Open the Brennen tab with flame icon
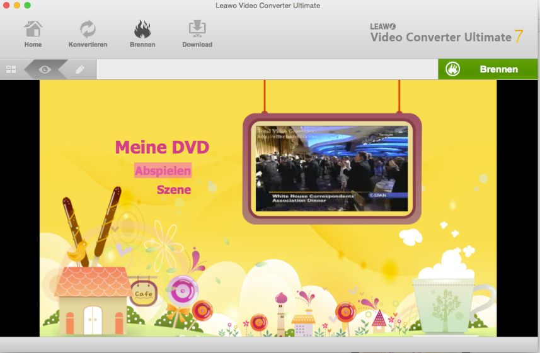 (142, 34)
